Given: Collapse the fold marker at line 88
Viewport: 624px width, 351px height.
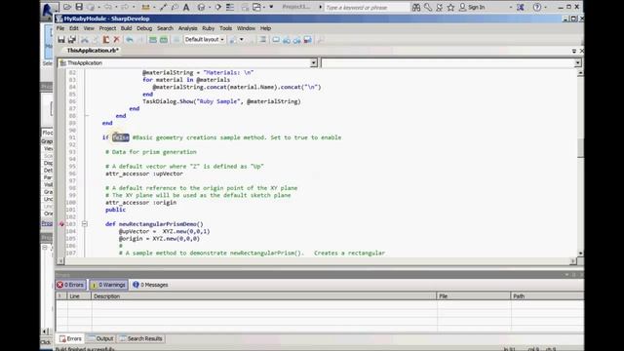Looking at the screenshot, I should tap(87, 116).
